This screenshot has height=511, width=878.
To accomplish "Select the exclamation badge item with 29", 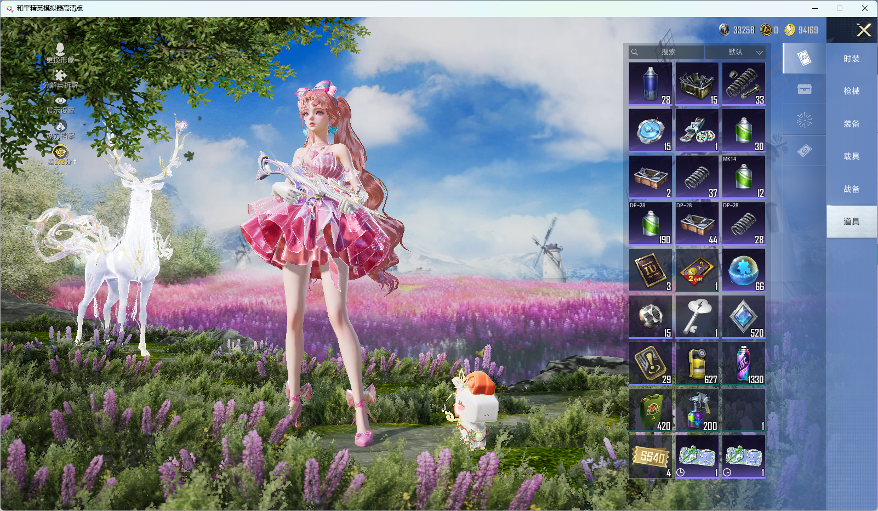I will [x=651, y=364].
